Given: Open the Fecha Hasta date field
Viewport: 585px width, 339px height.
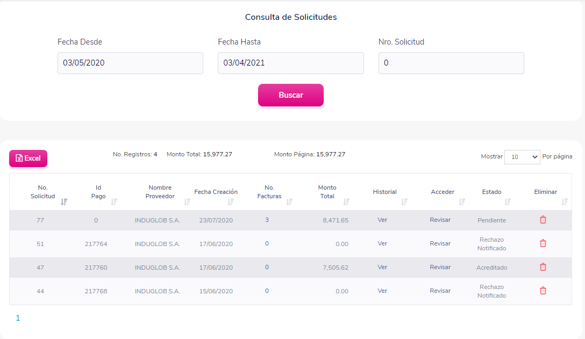Looking at the screenshot, I should pyautogui.click(x=291, y=63).
